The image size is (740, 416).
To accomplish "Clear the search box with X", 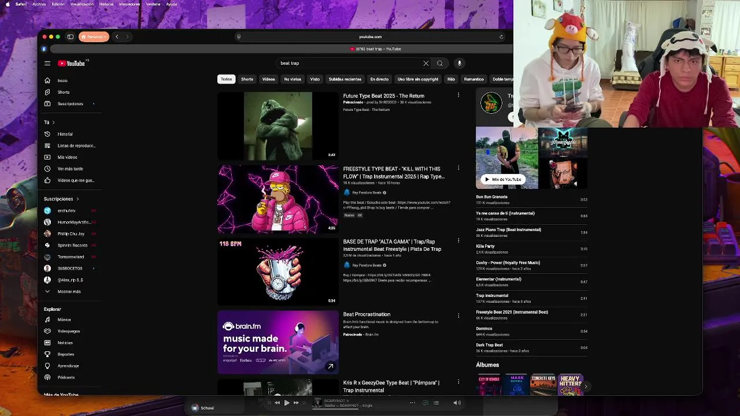I will point(426,64).
